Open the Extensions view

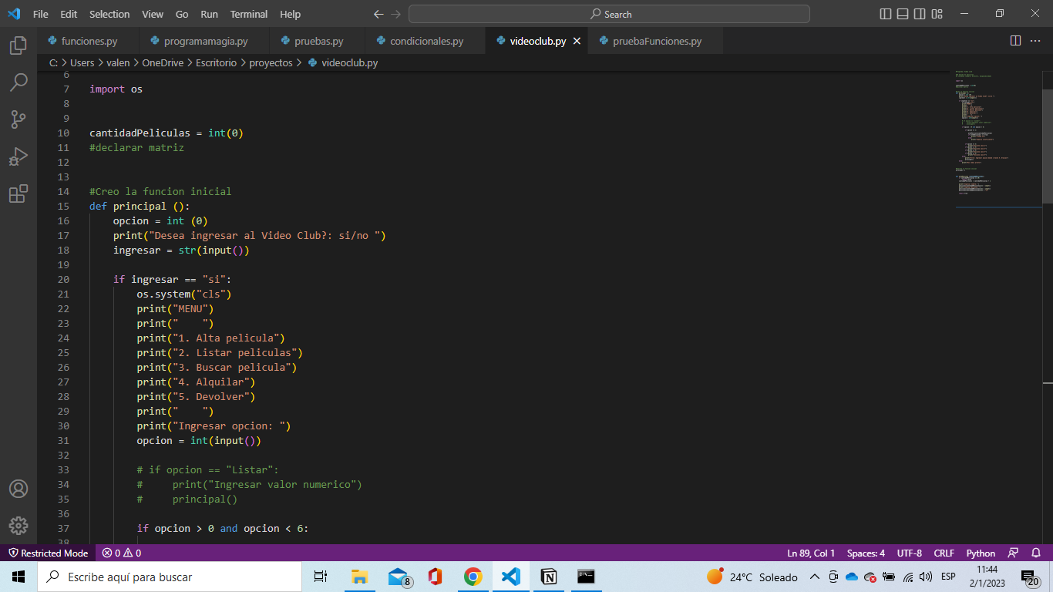point(19,193)
